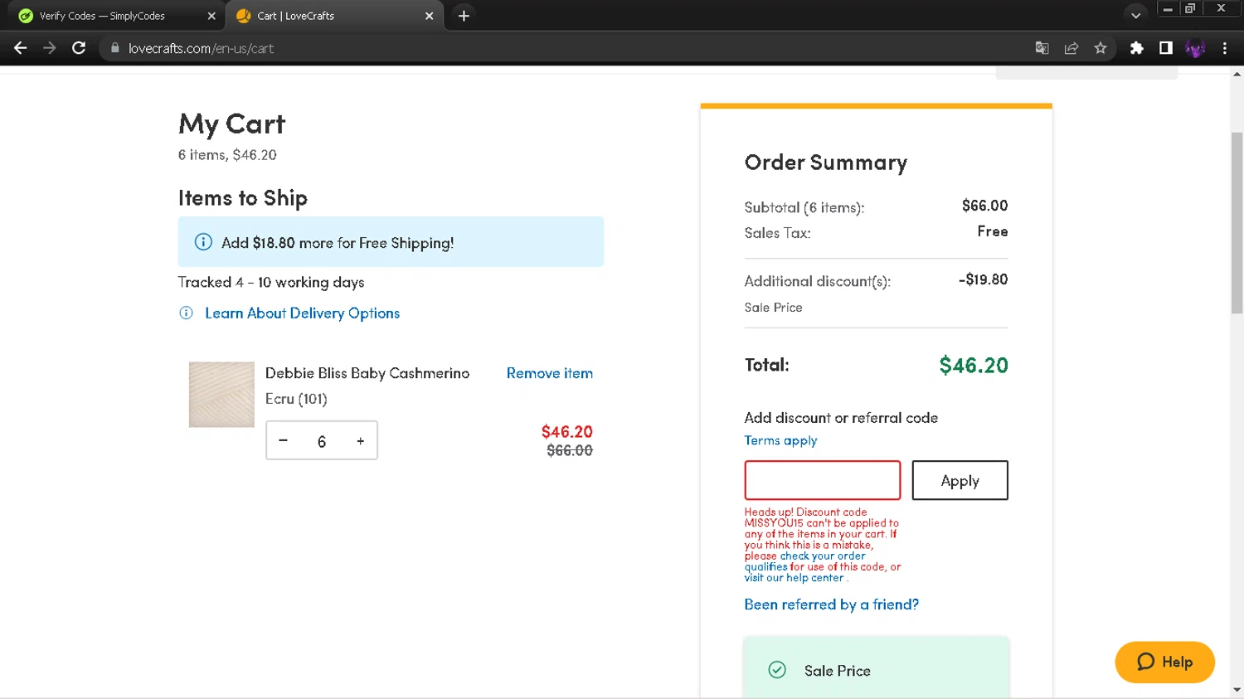Screen dimensions: 1244x699
Task: Click the discount code input field
Action: pos(822,480)
